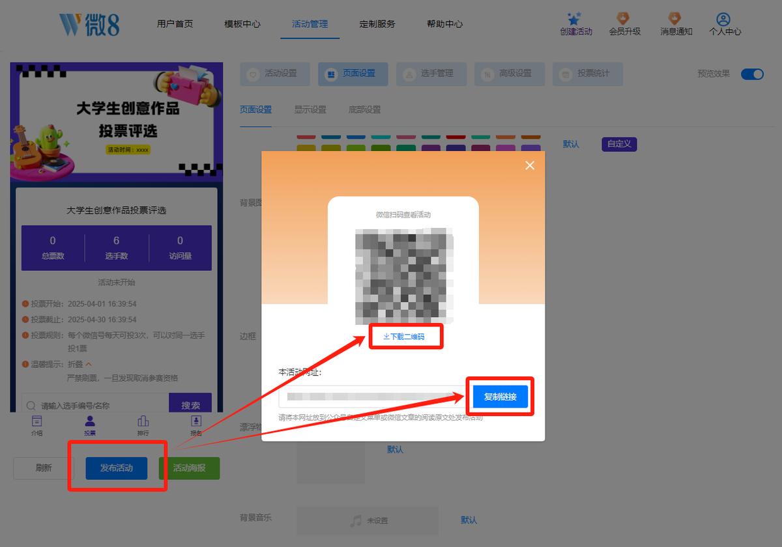
Task: Close the QR code dialog
Action: pos(530,165)
